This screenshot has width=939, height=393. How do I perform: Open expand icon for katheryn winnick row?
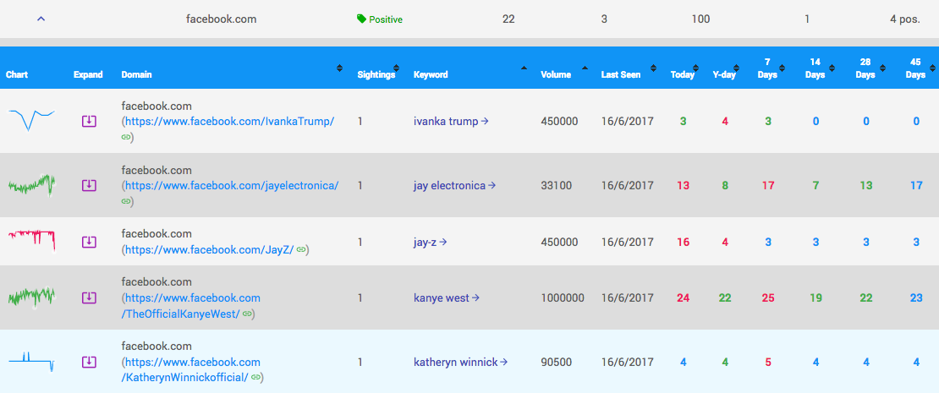point(89,362)
